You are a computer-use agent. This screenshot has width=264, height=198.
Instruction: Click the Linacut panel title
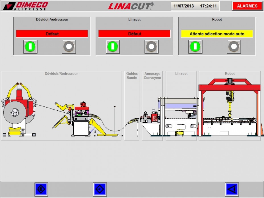click(134, 19)
